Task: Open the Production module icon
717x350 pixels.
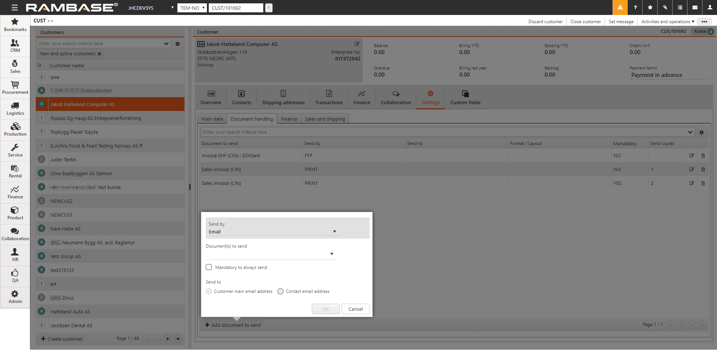Action: pos(15,127)
